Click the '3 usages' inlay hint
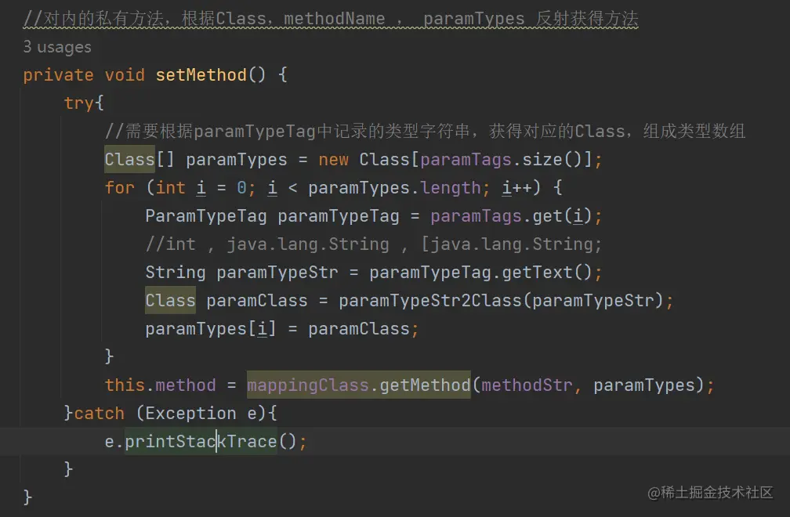Viewport: 790px width, 517px height. coord(57,47)
